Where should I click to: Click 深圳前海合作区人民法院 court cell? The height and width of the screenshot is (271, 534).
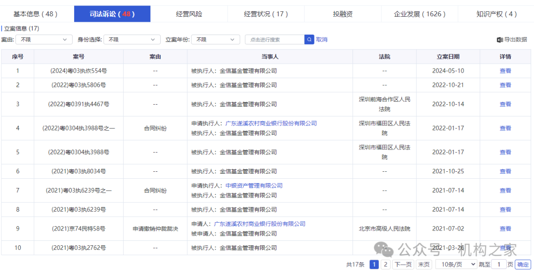point(385,104)
